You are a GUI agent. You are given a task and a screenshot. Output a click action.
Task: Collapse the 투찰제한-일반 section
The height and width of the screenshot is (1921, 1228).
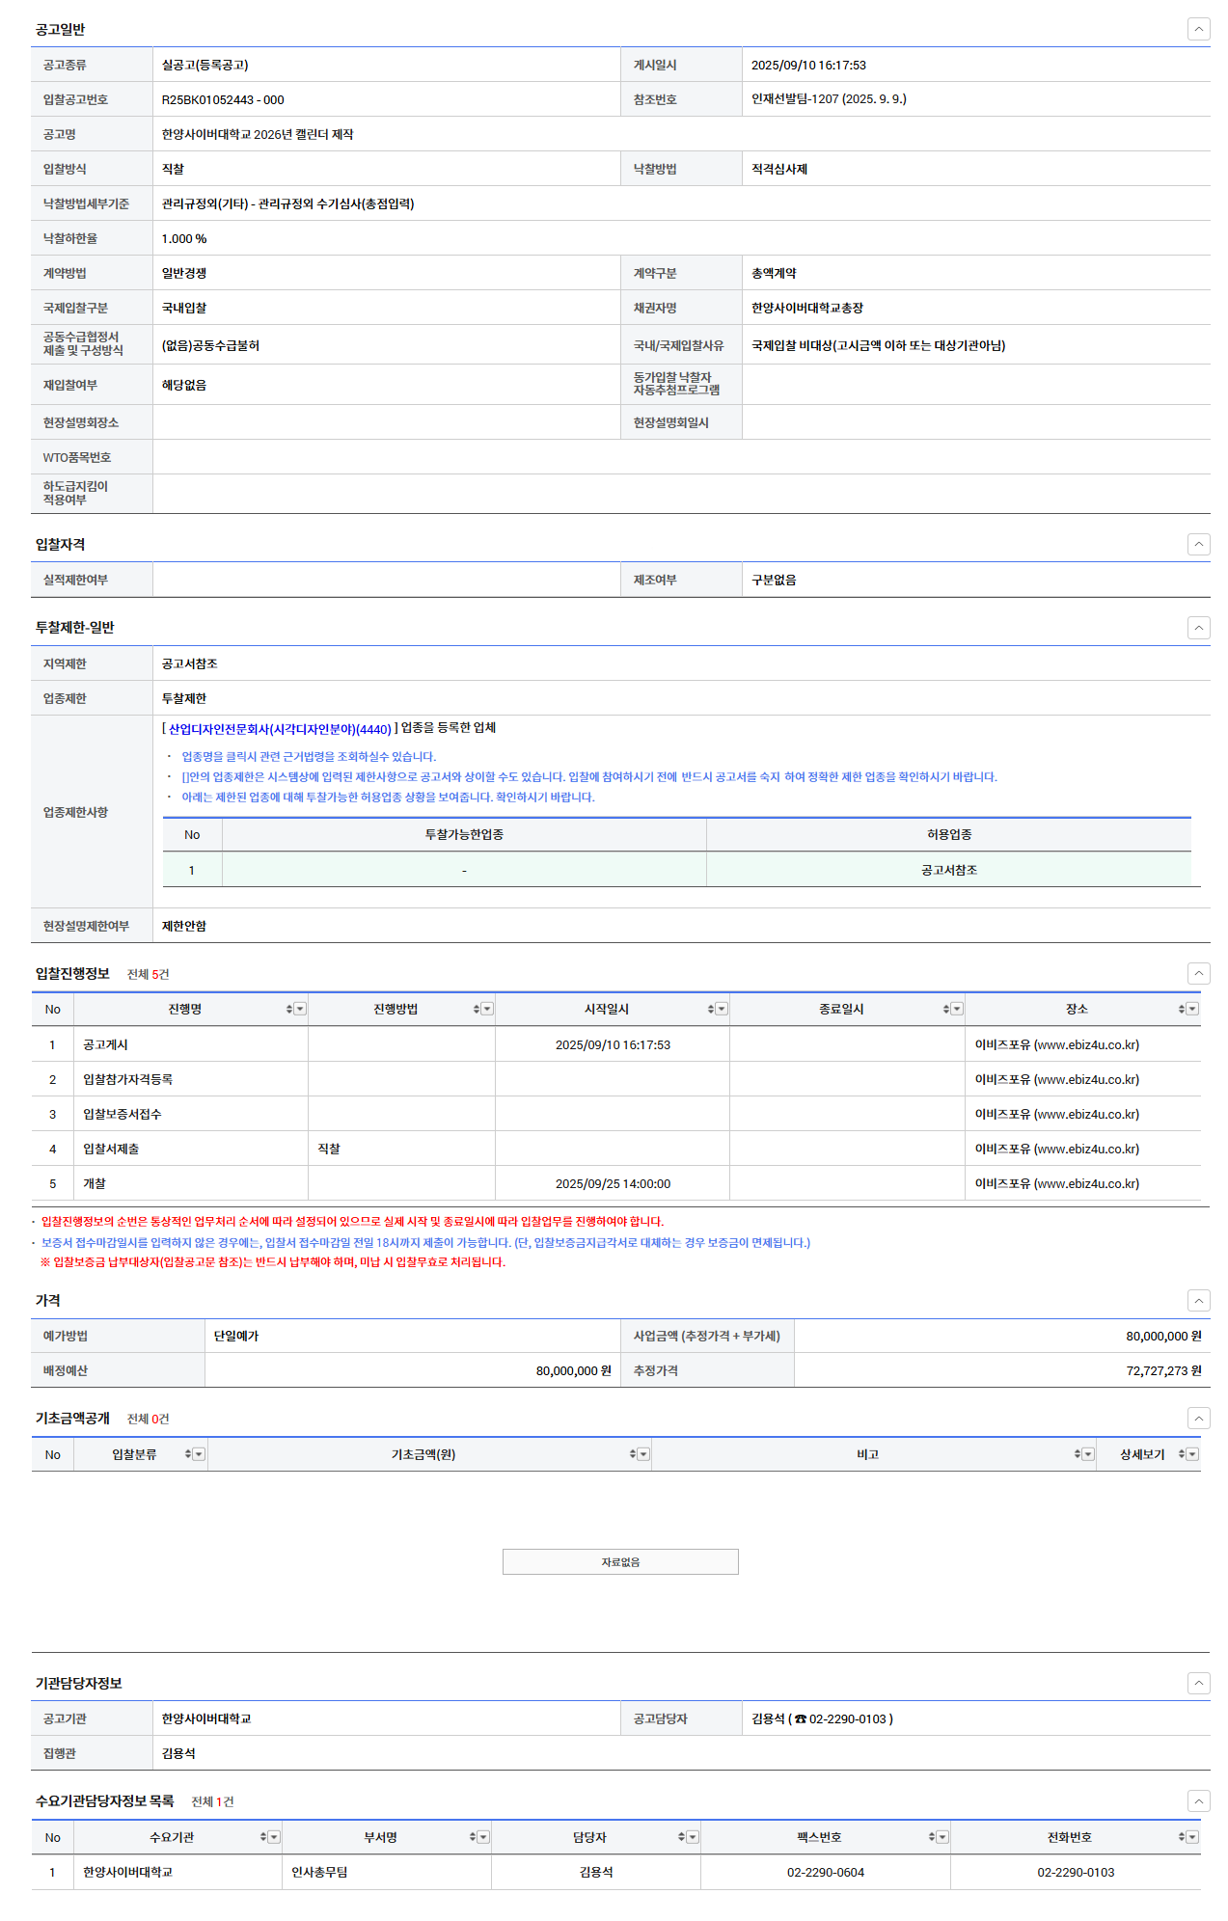1198,628
